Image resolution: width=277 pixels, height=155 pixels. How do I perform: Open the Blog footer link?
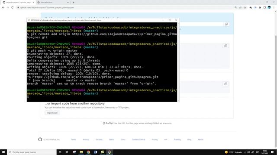[190, 139]
